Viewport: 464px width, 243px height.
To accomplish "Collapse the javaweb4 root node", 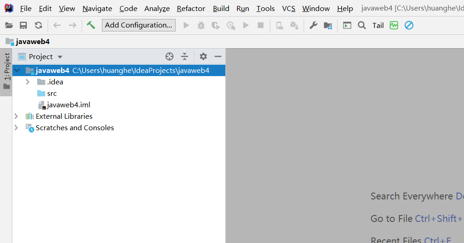I will [x=17, y=71].
